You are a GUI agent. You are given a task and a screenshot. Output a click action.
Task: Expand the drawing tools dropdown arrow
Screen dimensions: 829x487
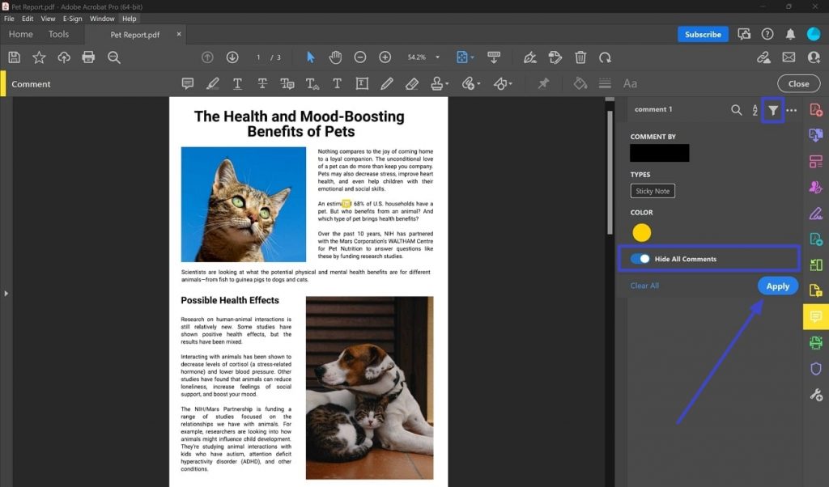tap(510, 83)
